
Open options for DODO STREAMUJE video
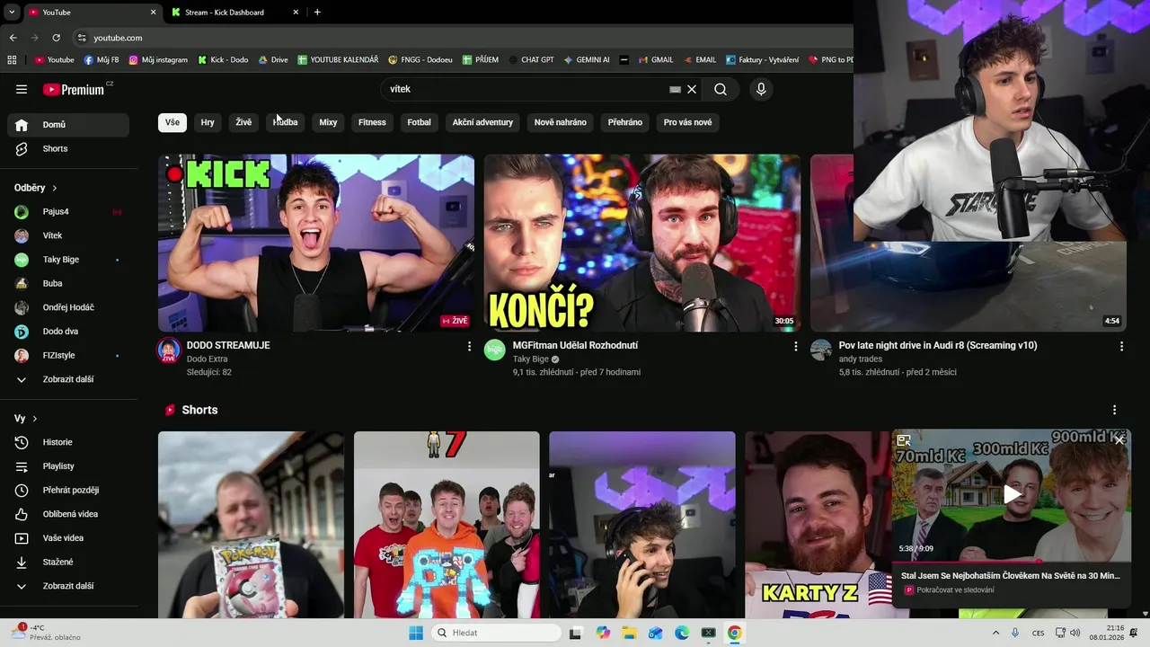(x=469, y=346)
